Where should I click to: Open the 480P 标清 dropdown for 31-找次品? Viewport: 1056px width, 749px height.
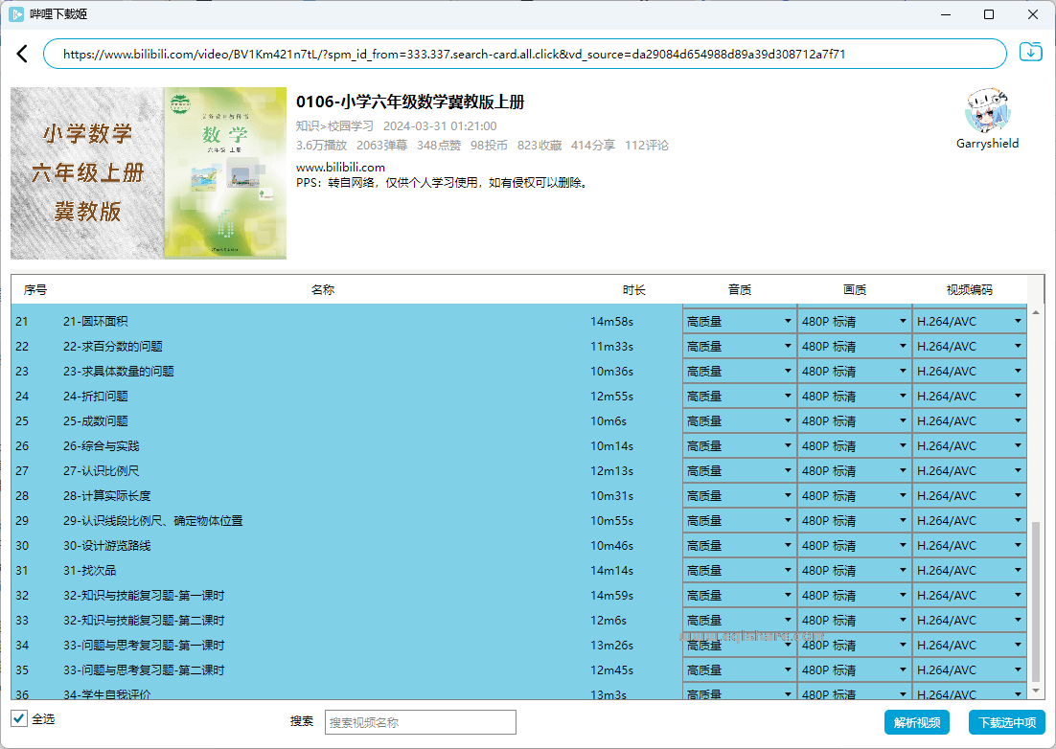tap(854, 570)
